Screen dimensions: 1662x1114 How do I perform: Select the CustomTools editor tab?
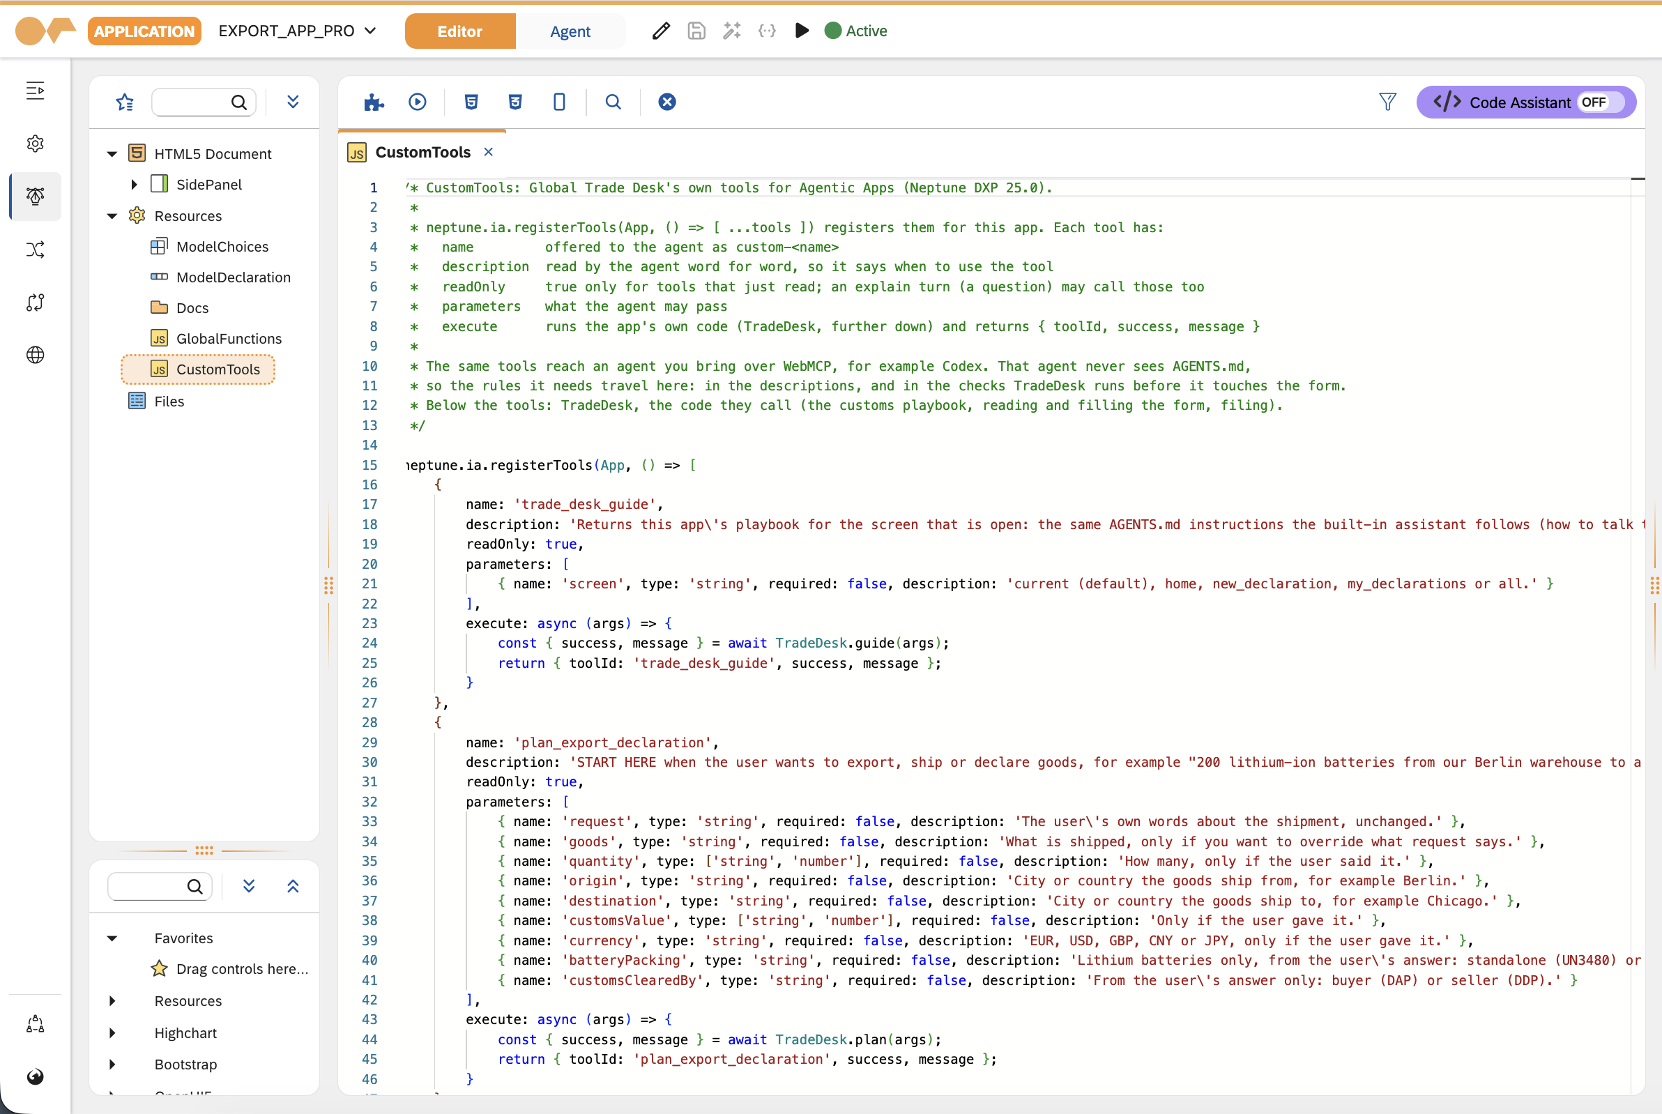(x=422, y=152)
